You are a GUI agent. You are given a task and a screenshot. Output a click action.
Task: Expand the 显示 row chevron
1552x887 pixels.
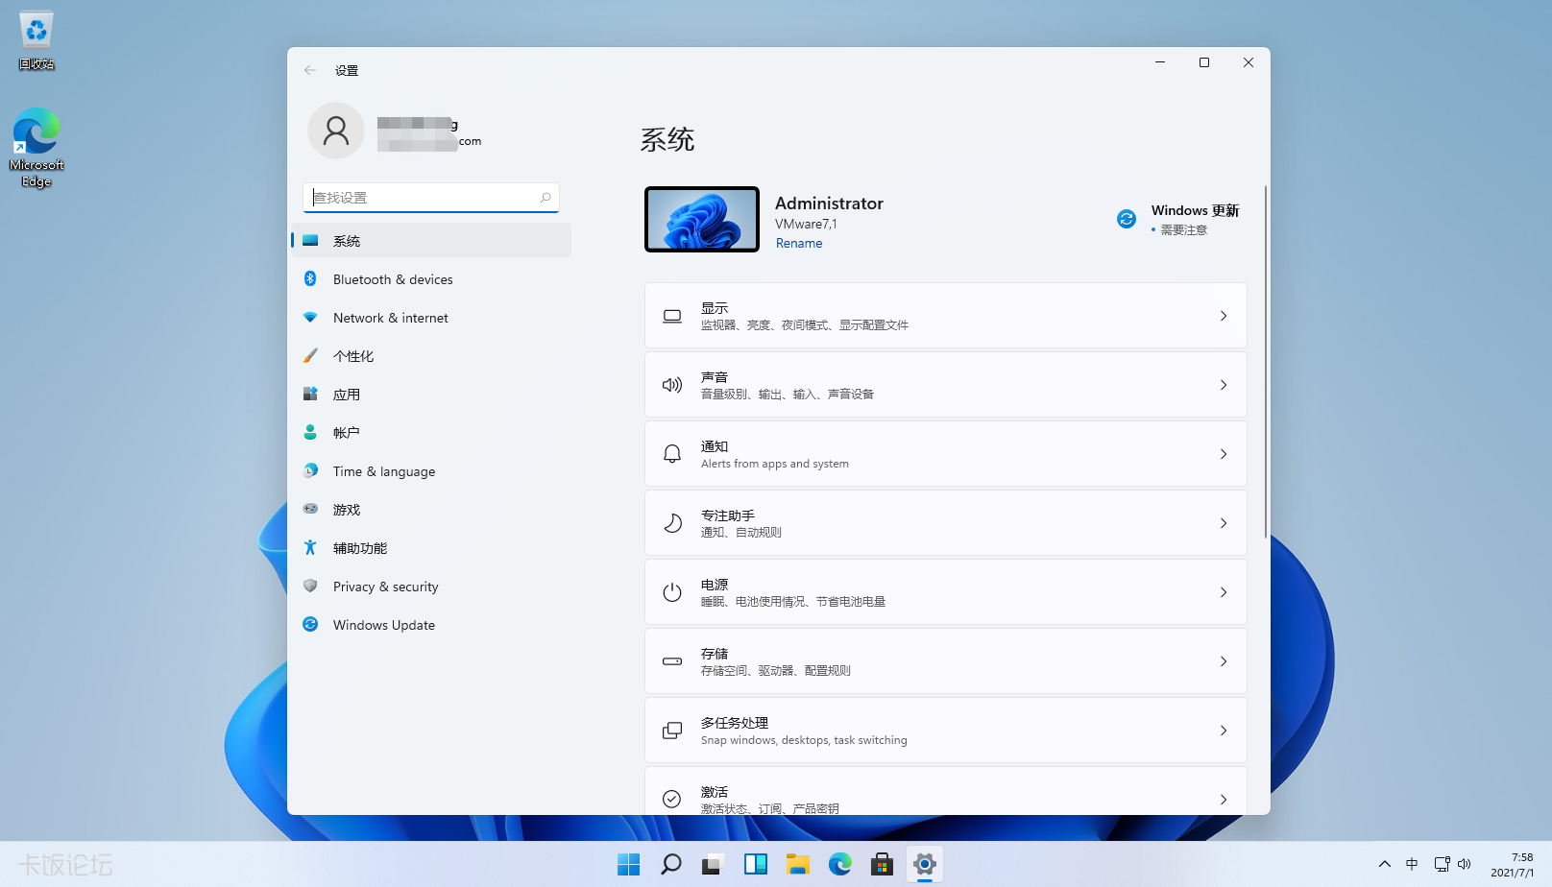point(1224,316)
